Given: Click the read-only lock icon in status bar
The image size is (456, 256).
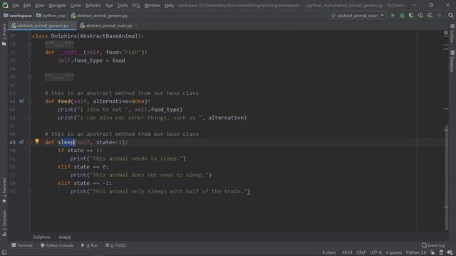Looking at the screenshot, I should point(432,252).
